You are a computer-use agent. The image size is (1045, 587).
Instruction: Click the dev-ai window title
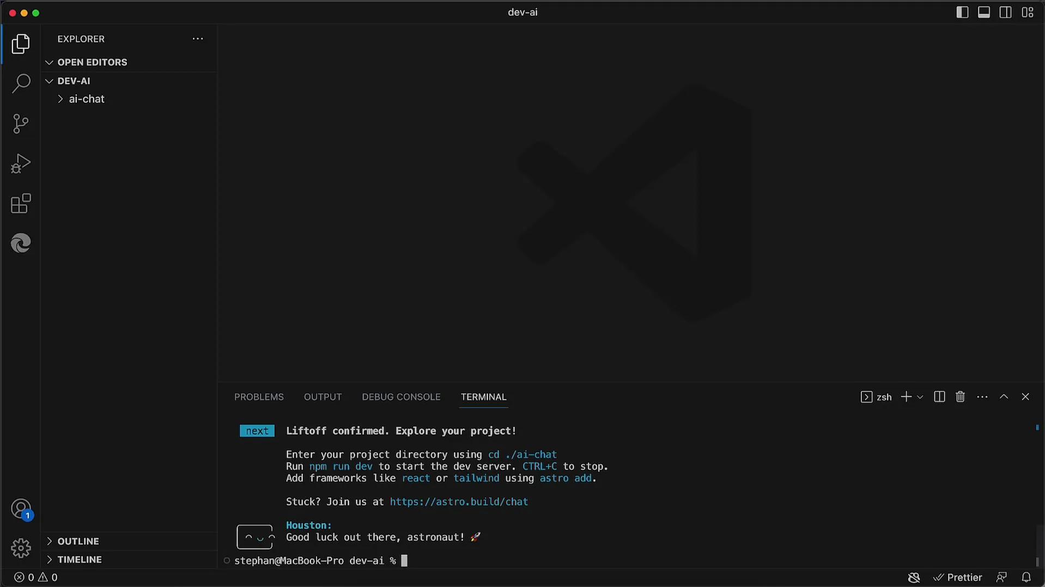point(522,13)
